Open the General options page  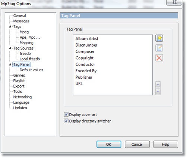coord(20,16)
